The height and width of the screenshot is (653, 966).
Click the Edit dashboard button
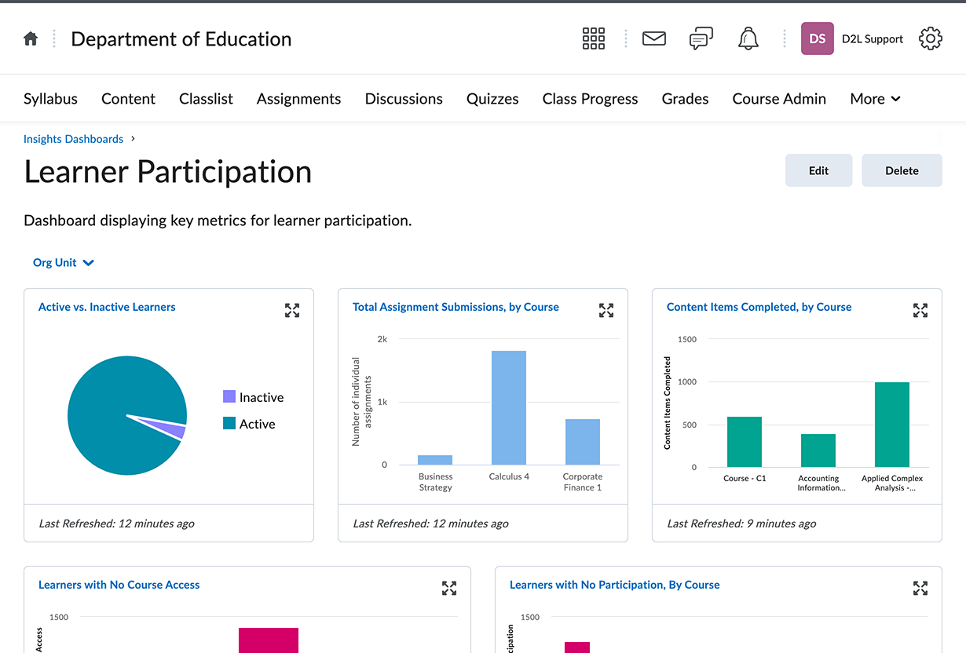coord(818,170)
